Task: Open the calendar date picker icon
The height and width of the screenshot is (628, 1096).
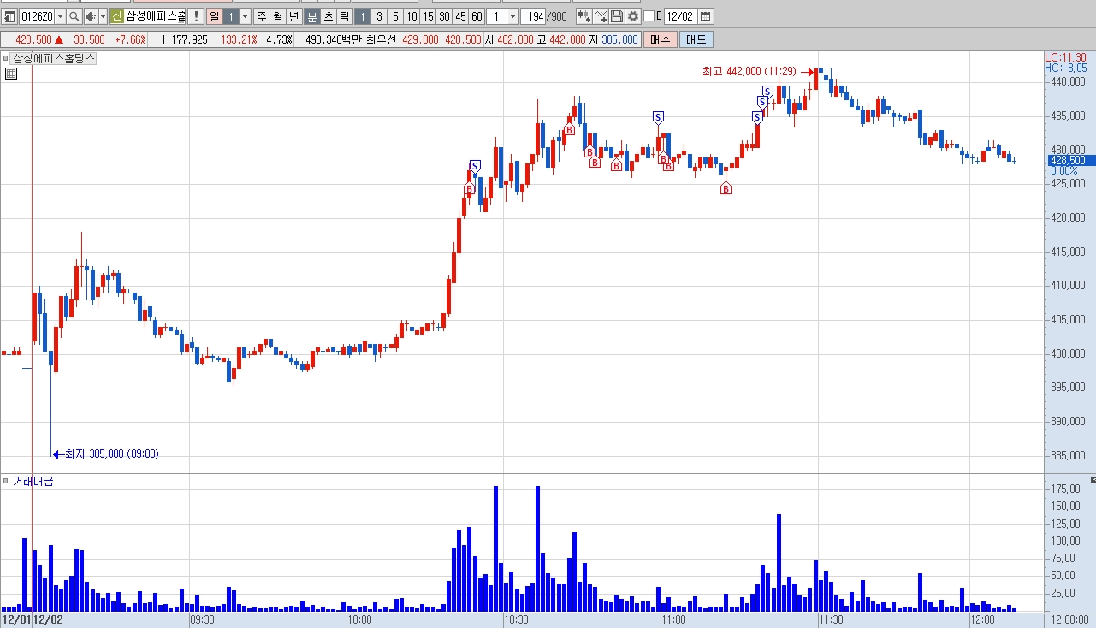Action: pos(706,16)
